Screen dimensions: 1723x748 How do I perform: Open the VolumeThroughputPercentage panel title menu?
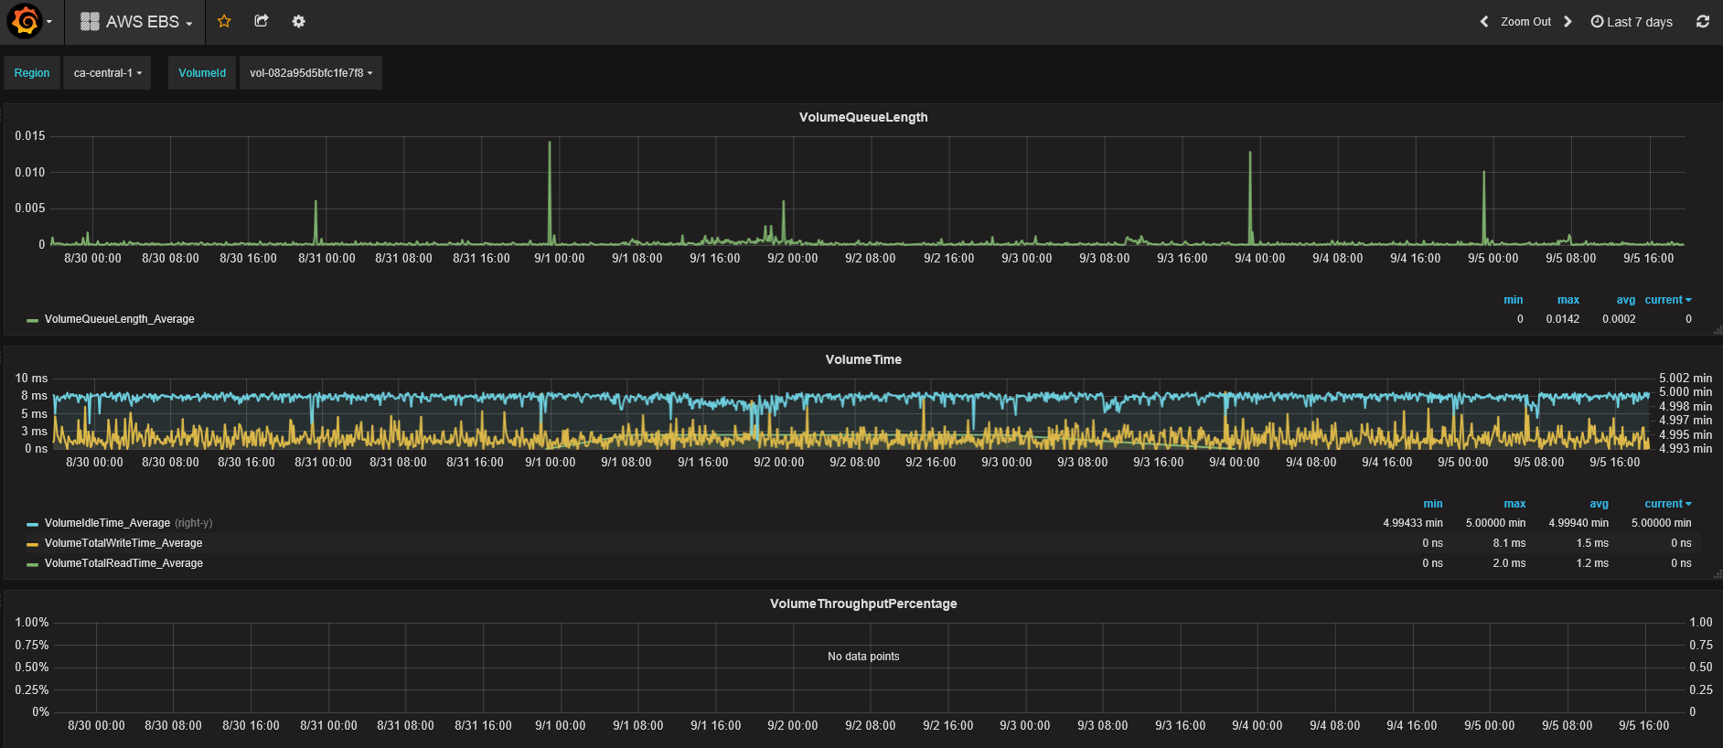[x=862, y=604]
